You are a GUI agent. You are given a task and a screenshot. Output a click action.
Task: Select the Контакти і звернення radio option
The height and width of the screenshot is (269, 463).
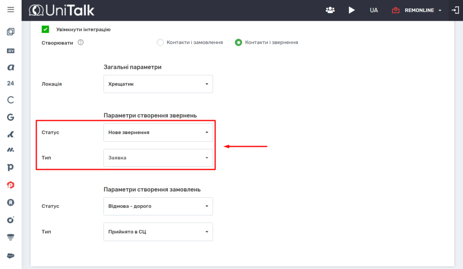pos(238,42)
